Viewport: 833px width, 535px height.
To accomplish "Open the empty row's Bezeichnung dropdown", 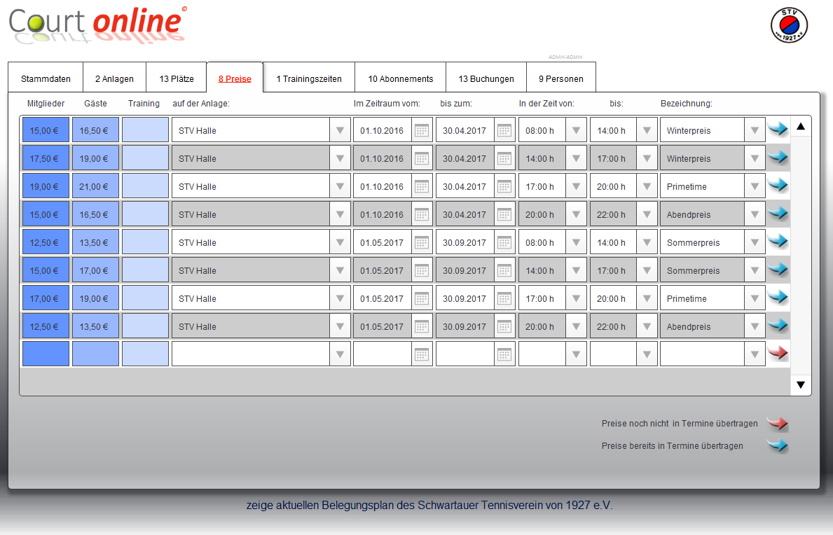I will tap(755, 354).
